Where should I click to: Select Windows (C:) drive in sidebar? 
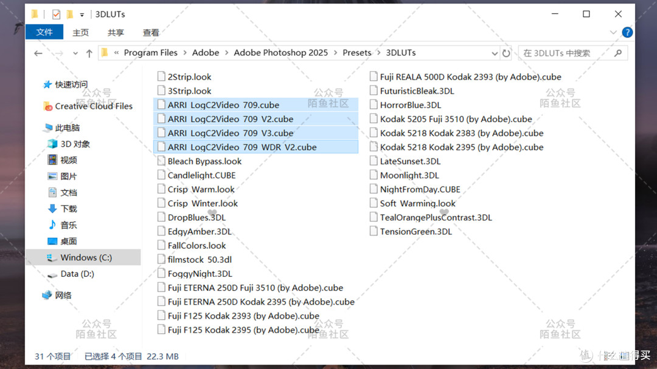83,257
